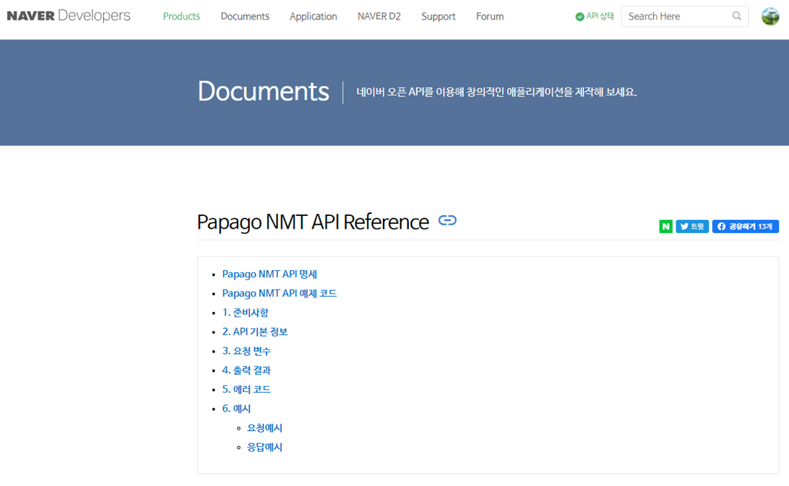Open the Documents menu

point(245,17)
